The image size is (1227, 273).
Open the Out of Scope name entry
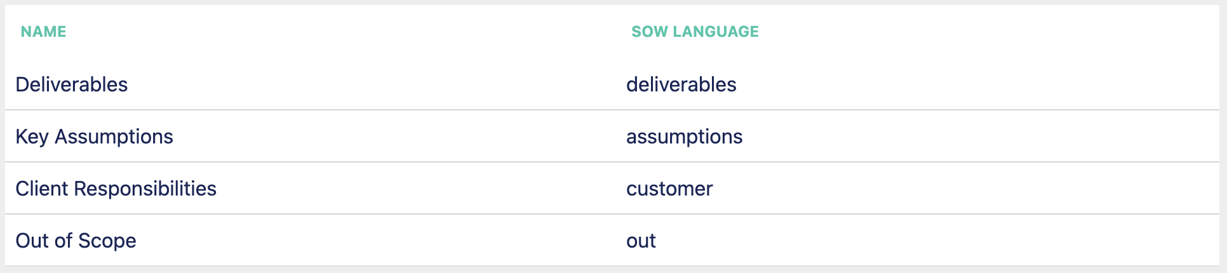pos(76,241)
